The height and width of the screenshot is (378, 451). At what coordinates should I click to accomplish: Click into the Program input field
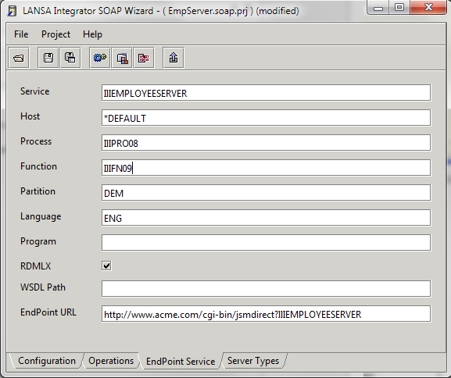pyautogui.click(x=266, y=243)
